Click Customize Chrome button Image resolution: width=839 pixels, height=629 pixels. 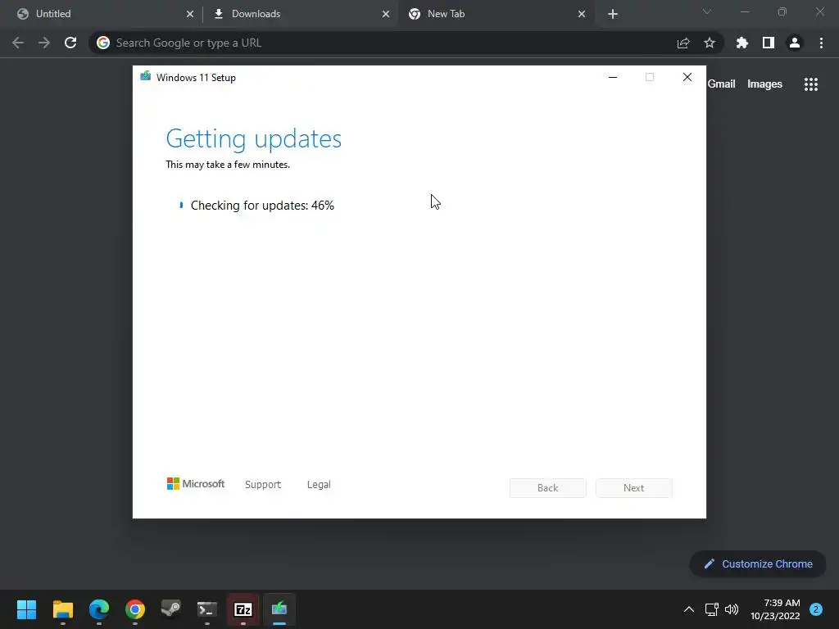758,563
